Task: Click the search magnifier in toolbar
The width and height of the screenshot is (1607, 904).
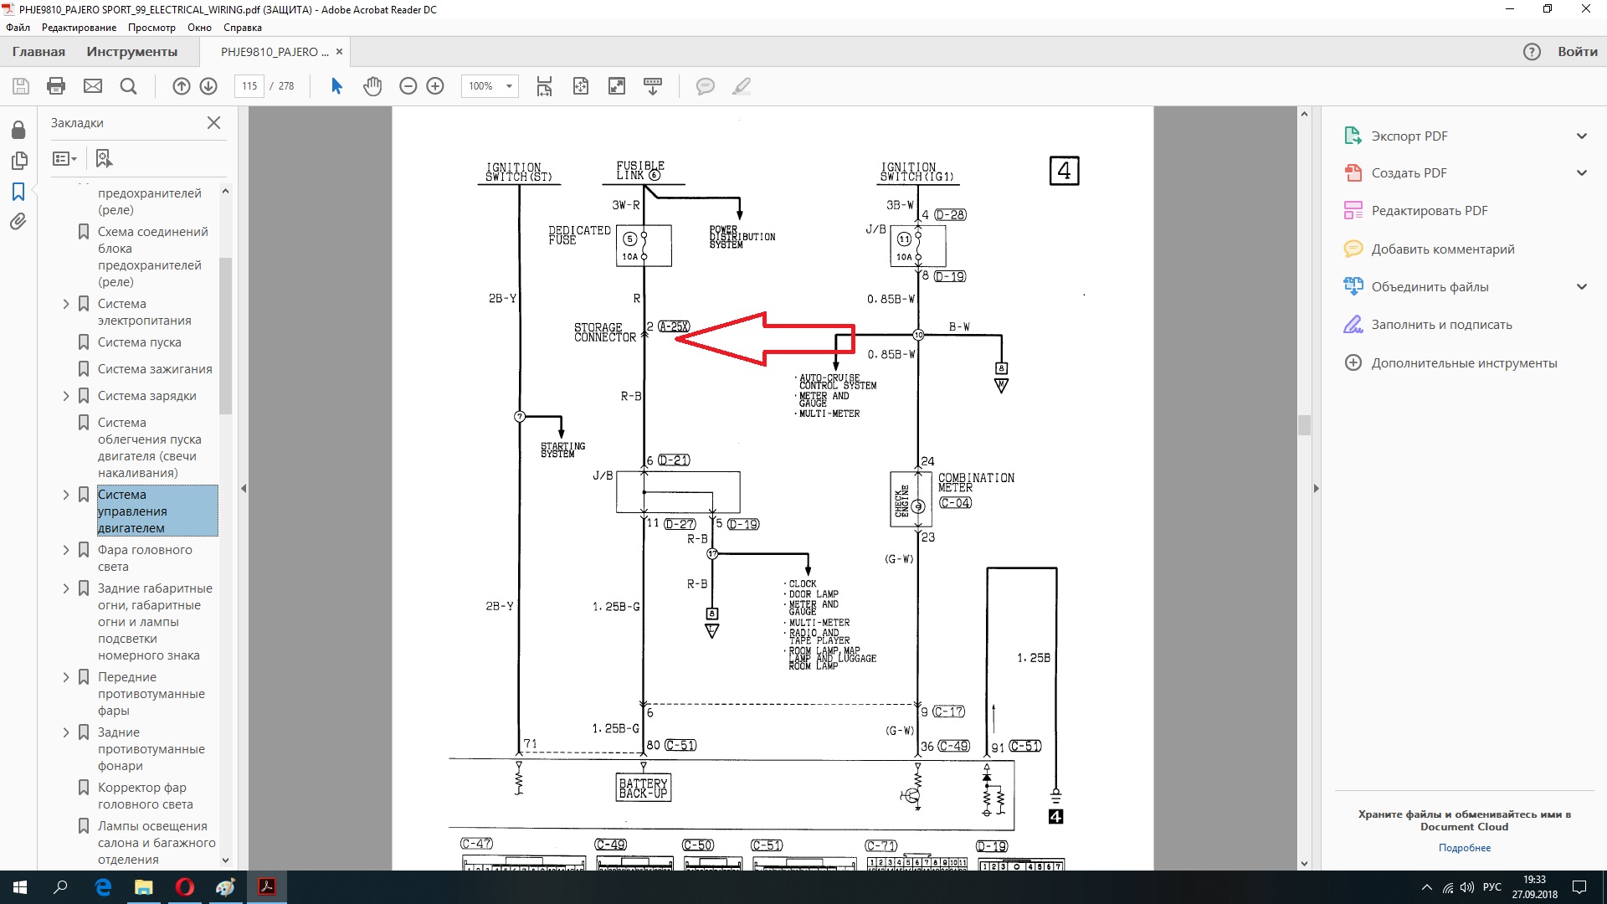Action: click(x=128, y=85)
